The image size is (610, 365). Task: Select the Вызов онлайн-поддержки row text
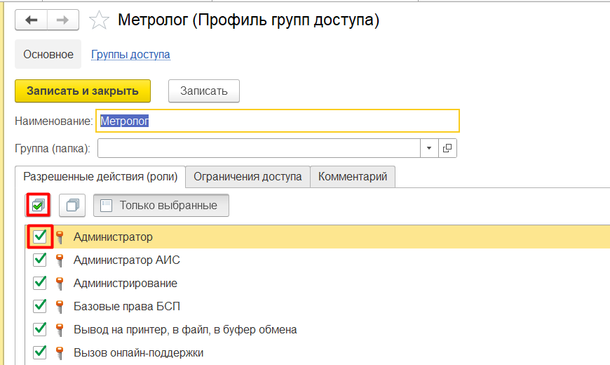coord(139,353)
